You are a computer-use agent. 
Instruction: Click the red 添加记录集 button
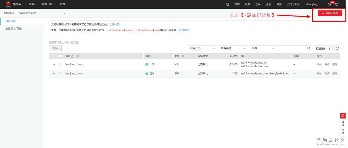(x=330, y=13)
